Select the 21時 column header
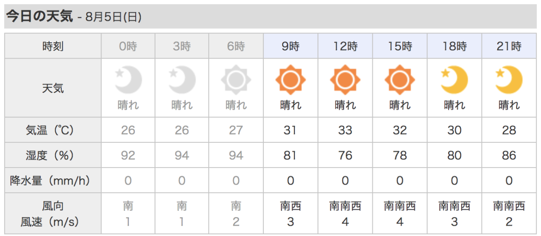 [x=509, y=46]
